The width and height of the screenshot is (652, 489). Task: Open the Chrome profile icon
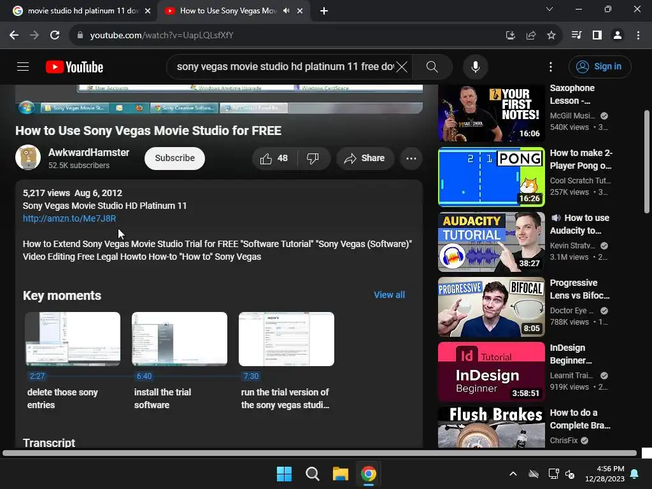(618, 36)
